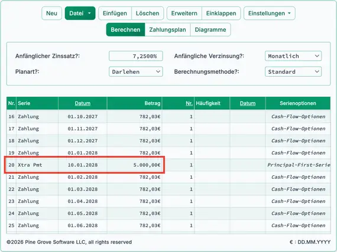Click row number 22 cell
This screenshot has width=337, height=252.
11,189
